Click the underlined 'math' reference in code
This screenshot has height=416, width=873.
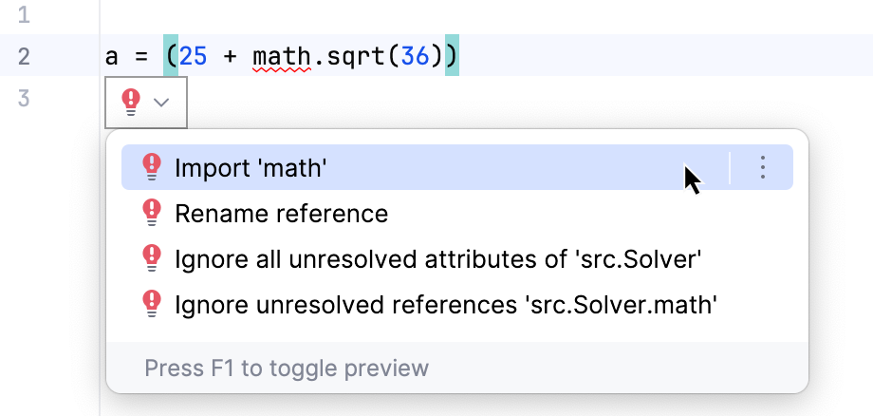[281, 57]
